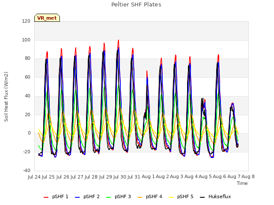
Task: Click the -40 y-axis tick label
Action: click(27, 170)
